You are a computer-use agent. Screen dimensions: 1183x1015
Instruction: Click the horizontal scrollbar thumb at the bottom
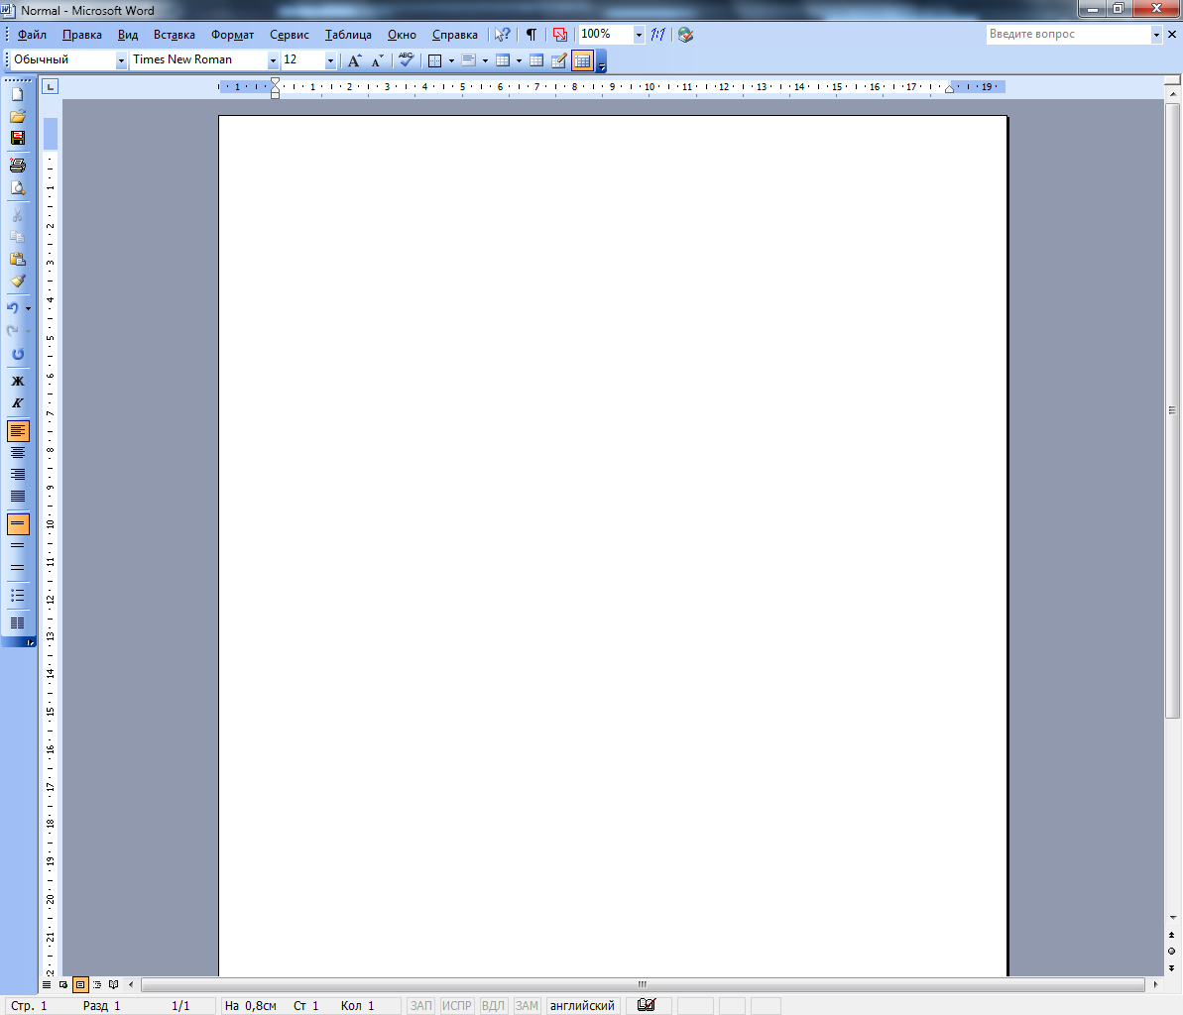tap(642, 984)
